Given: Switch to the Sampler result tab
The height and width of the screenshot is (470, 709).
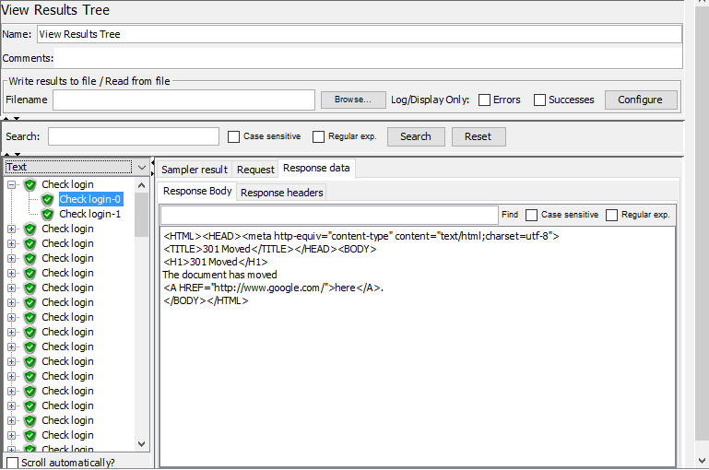Looking at the screenshot, I should click(x=195, y=170).
